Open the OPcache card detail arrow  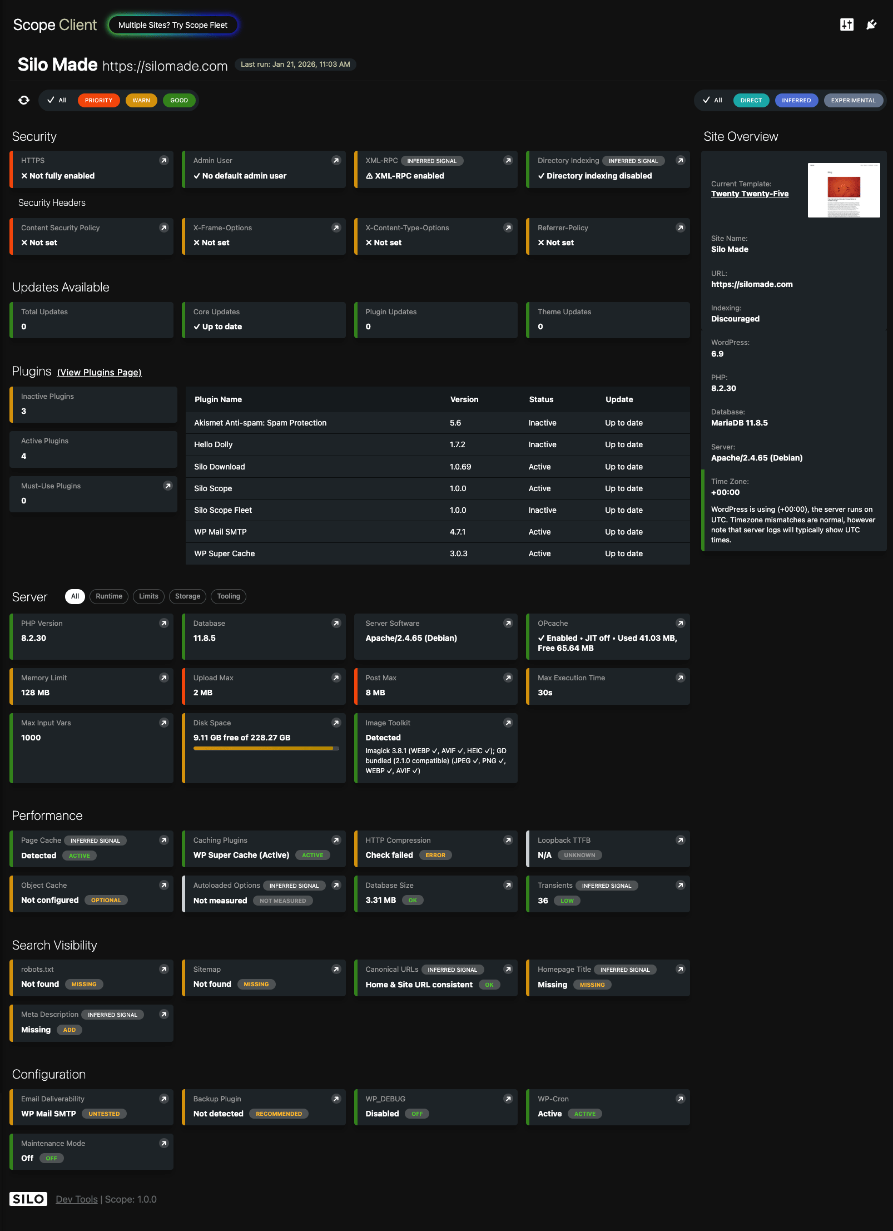pos(681,623)
